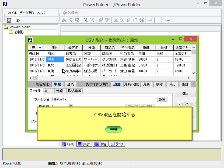Click the bold X toolbar icon
The image size is (224, 168).
click(115, 20)
